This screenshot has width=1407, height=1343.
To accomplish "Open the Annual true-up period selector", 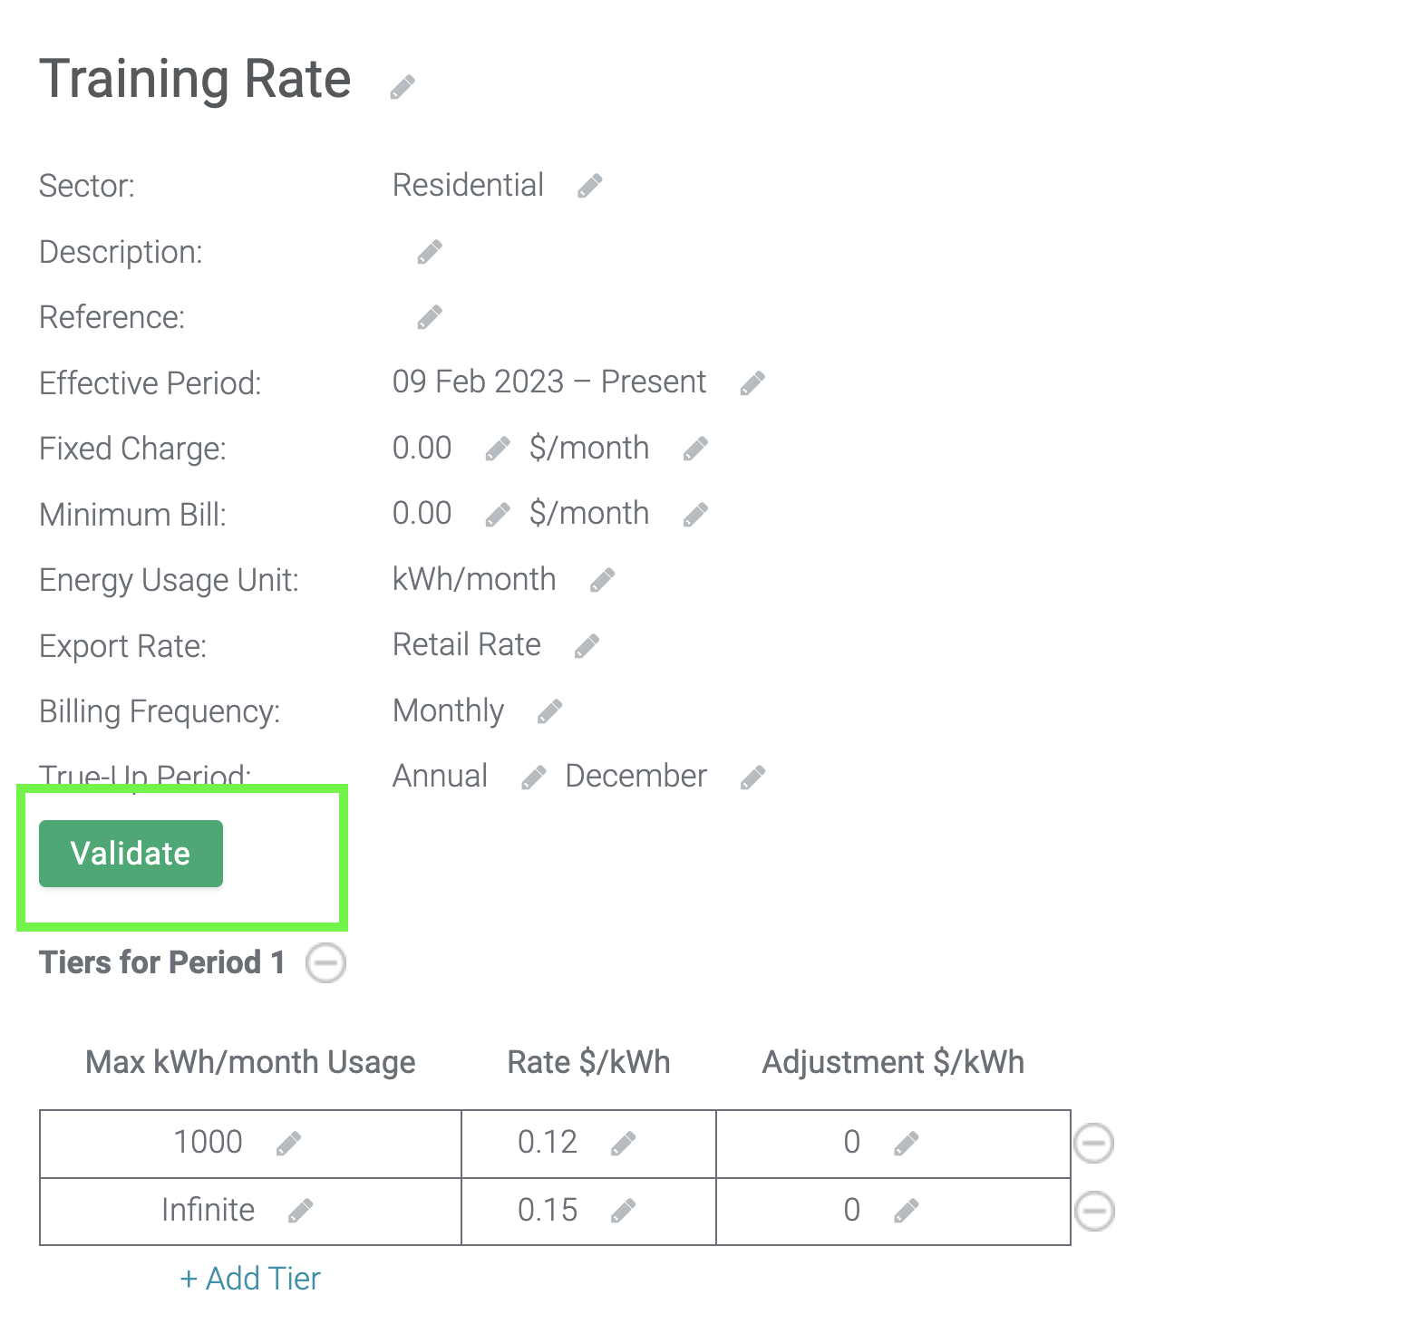I will point(533,777).
